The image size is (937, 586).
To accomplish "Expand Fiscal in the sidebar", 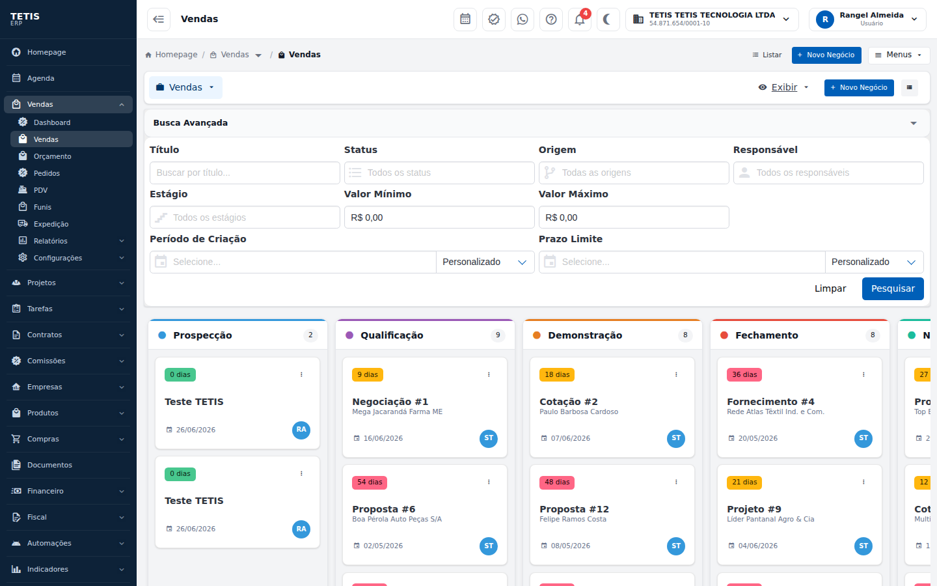I will (68, 517).
